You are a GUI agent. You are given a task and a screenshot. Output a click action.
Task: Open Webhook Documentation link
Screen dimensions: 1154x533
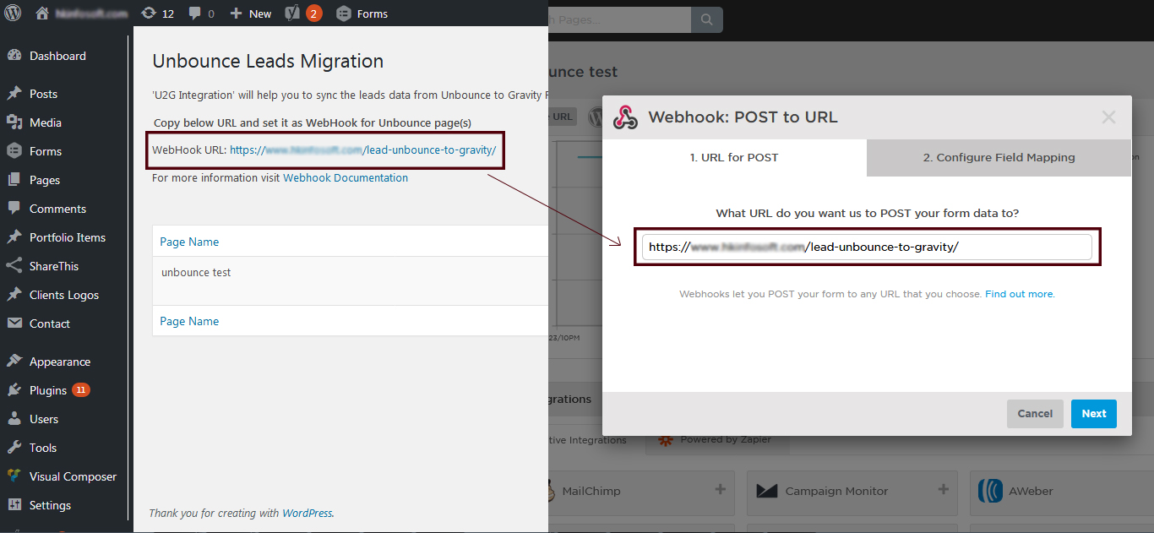coord(346,178)
